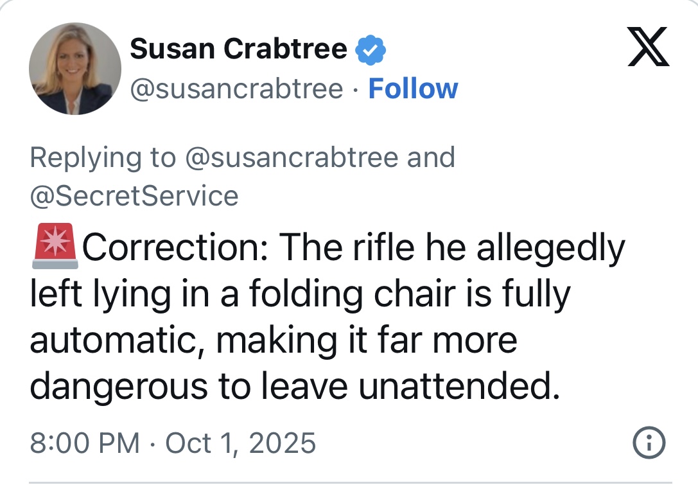Click @susancrabtree in the Replying to line
This screenshot has height=485, width=698.
[292, 157]
